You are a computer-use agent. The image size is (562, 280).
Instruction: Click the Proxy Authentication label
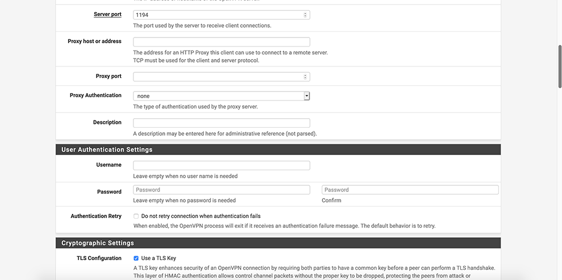click(95, 95)
